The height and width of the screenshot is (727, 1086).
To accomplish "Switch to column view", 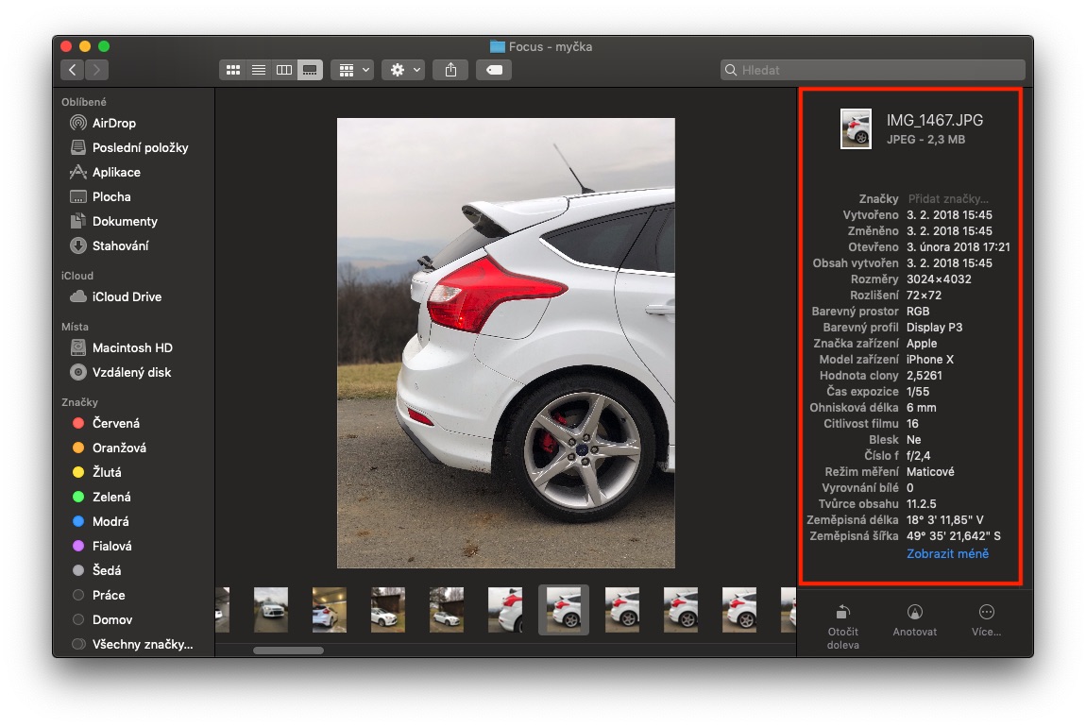I will point(283,70).
